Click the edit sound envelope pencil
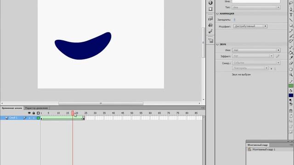The image size is (294, 165). 277,56
